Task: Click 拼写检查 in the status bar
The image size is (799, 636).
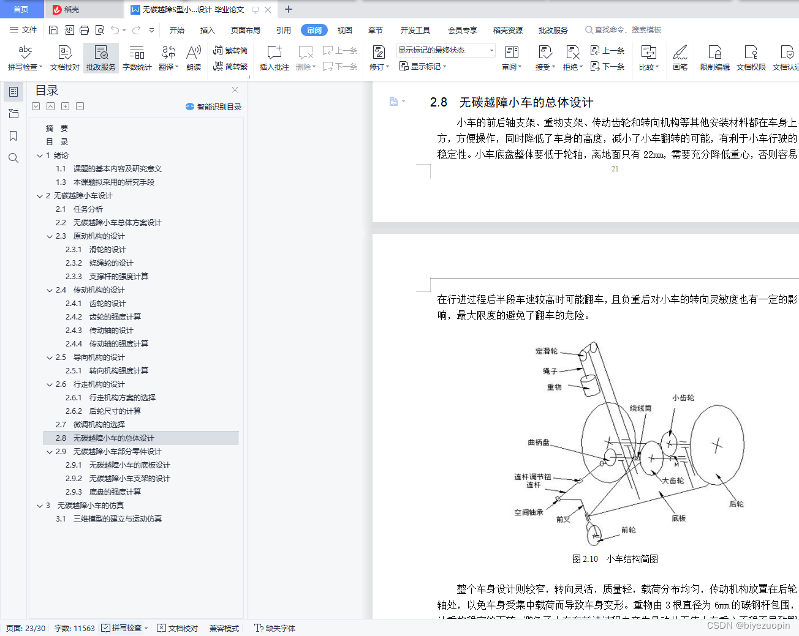Action: point(125,628)
